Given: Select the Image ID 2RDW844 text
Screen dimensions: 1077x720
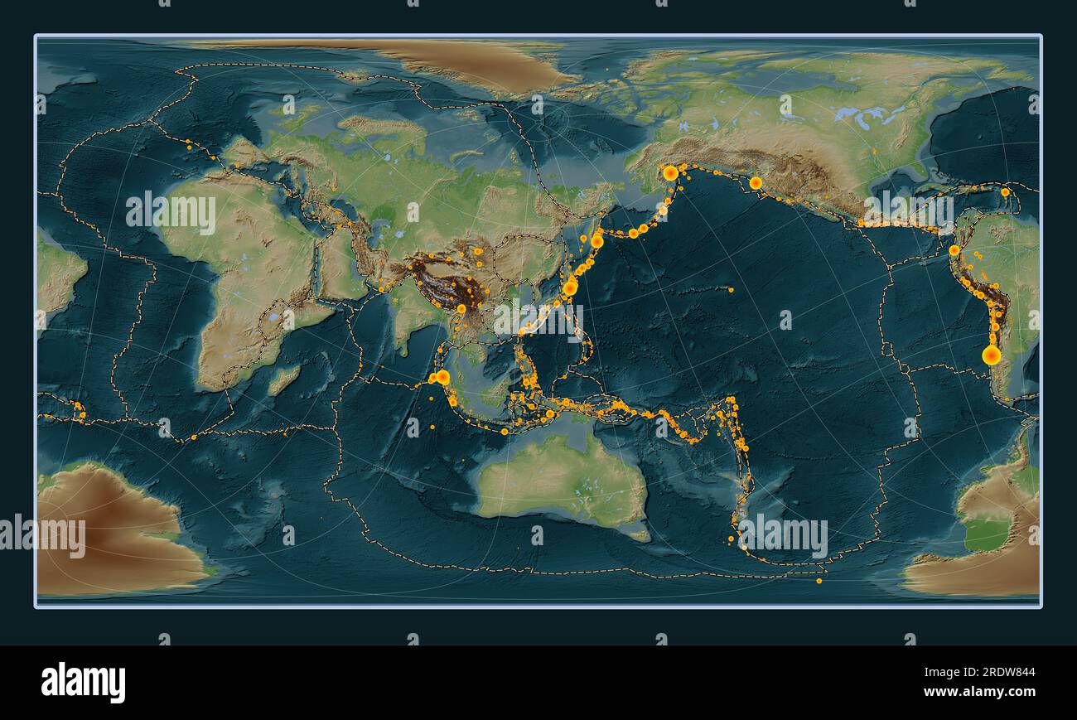Looking at the screenshot, I should (x=978, y=672).
